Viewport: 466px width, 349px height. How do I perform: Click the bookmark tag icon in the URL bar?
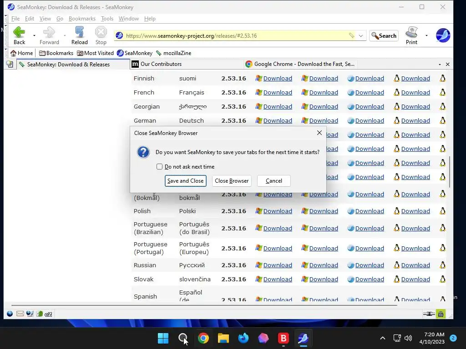[352, 35]
